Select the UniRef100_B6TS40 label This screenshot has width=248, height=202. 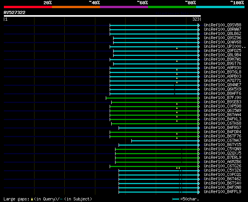(222, 183)
